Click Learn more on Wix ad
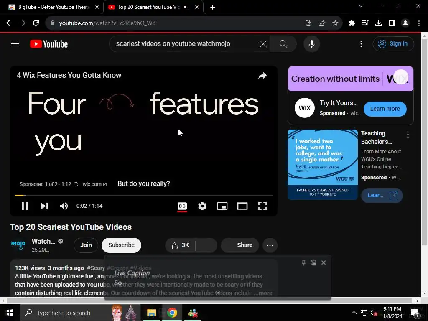The width and height of the screenshot is (428, 321). tap(385, 109)
